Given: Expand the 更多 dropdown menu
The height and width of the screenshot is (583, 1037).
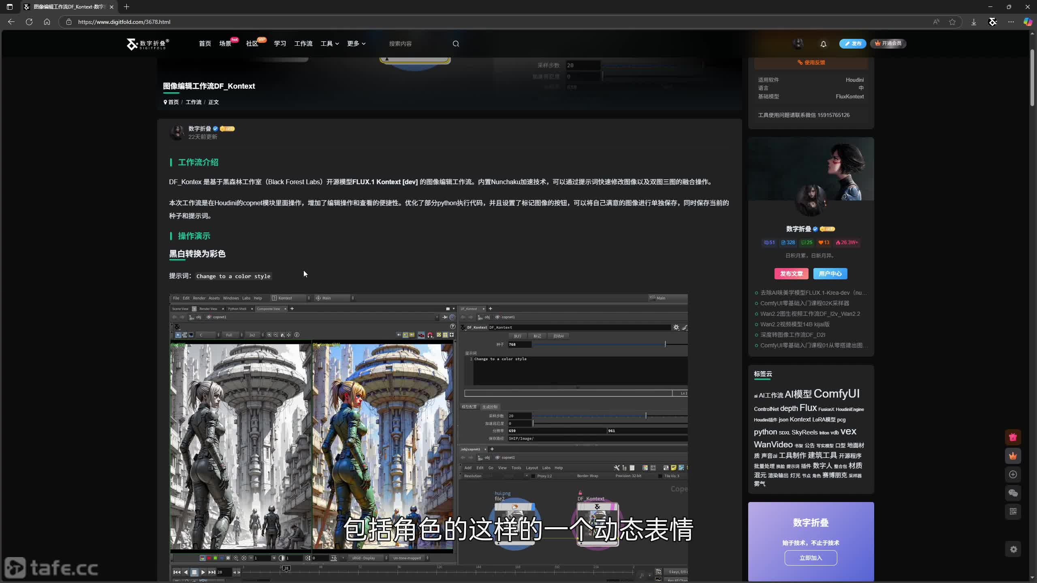Looking at the screenshot, I should click(356, 44).
